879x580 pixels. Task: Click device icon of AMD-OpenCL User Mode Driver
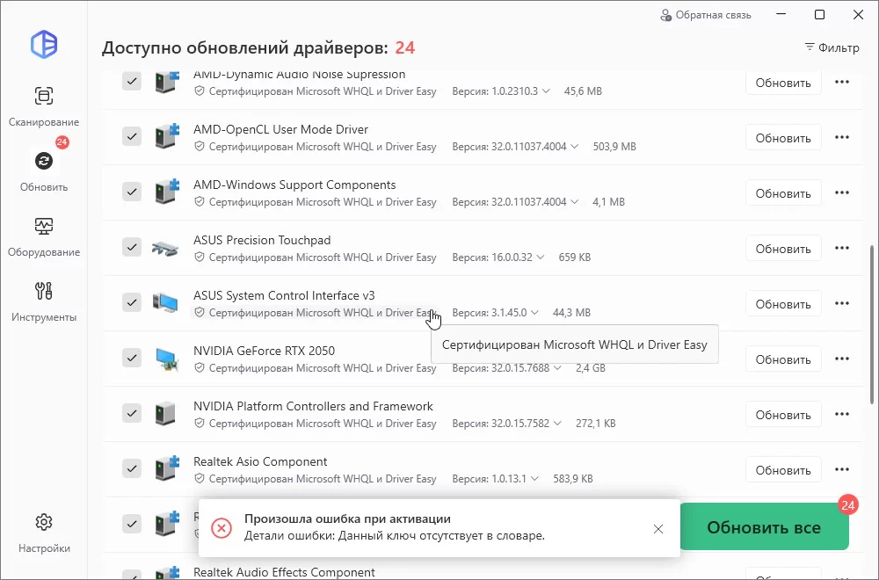[x=166, y=136]
